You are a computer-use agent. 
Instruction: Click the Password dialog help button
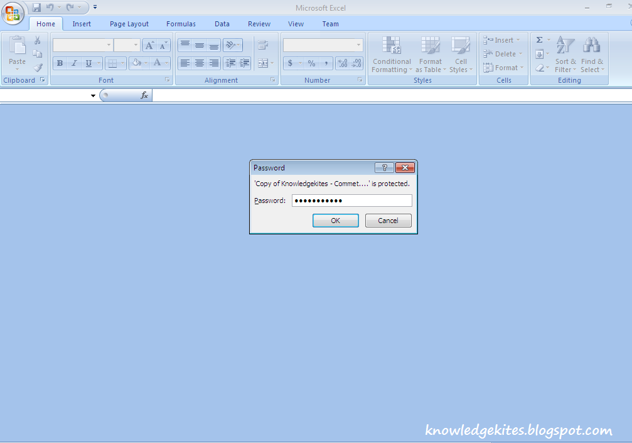point(384,168)
